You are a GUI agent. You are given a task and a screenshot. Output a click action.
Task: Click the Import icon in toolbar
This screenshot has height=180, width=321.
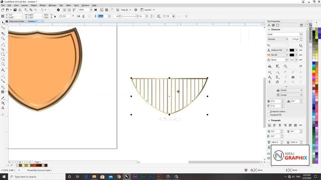[65, 10]
